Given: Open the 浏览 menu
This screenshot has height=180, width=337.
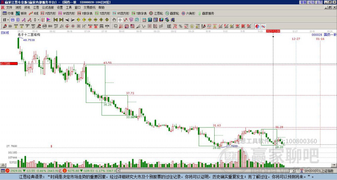Looking at the screenshot, I should click(x=18, y=8).
